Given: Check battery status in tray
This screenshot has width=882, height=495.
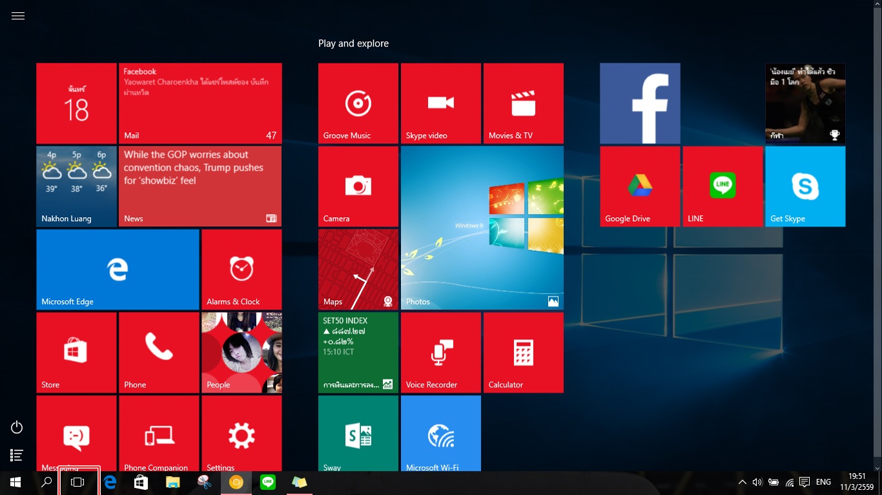Looking at the screenshot, I should tap(774, 482).
